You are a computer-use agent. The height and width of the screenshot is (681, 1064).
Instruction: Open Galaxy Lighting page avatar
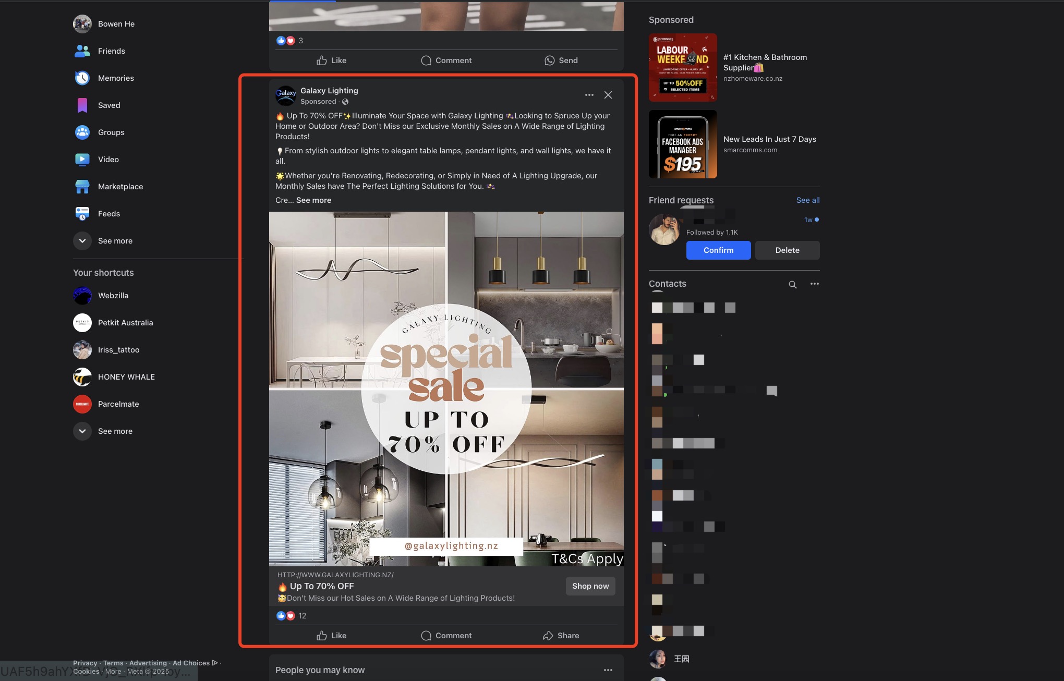(x=286, y=95)
